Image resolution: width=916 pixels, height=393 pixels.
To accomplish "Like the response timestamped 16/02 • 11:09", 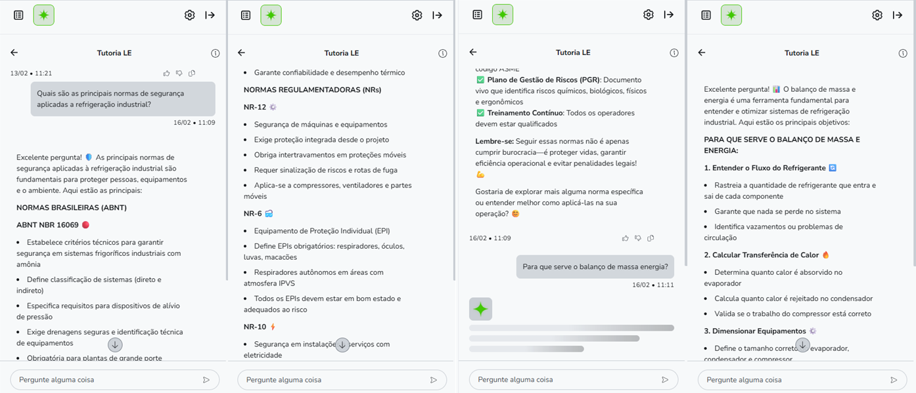I will [626, 238].
